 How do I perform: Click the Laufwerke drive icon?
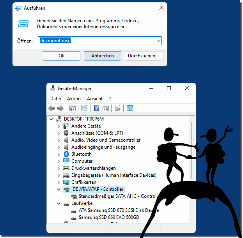66,204
